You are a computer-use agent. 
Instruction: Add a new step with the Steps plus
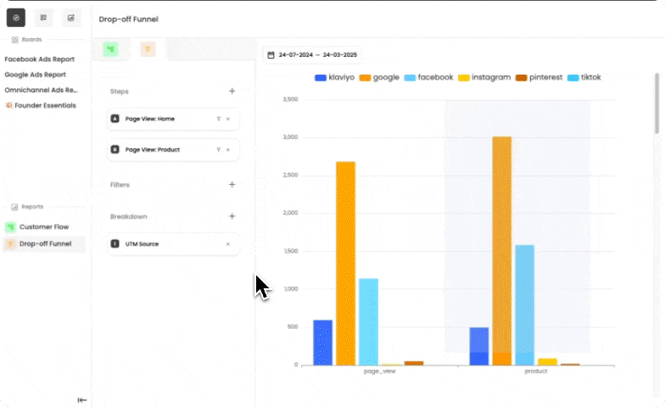click(x=232, y=92)
